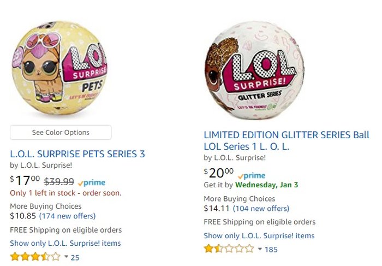Show only L.O.L. Surprise! items under Pets listing
The image size is (382, 266).
coord(65,243)
